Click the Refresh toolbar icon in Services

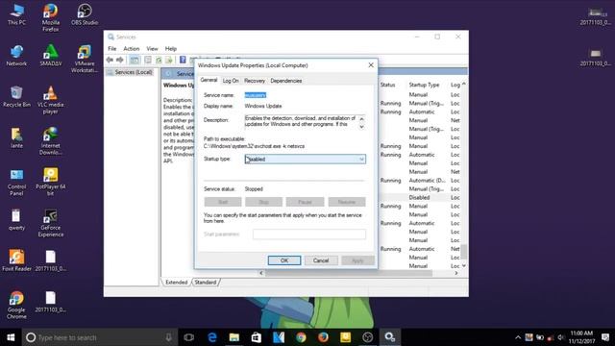click(x=159, y=60)
